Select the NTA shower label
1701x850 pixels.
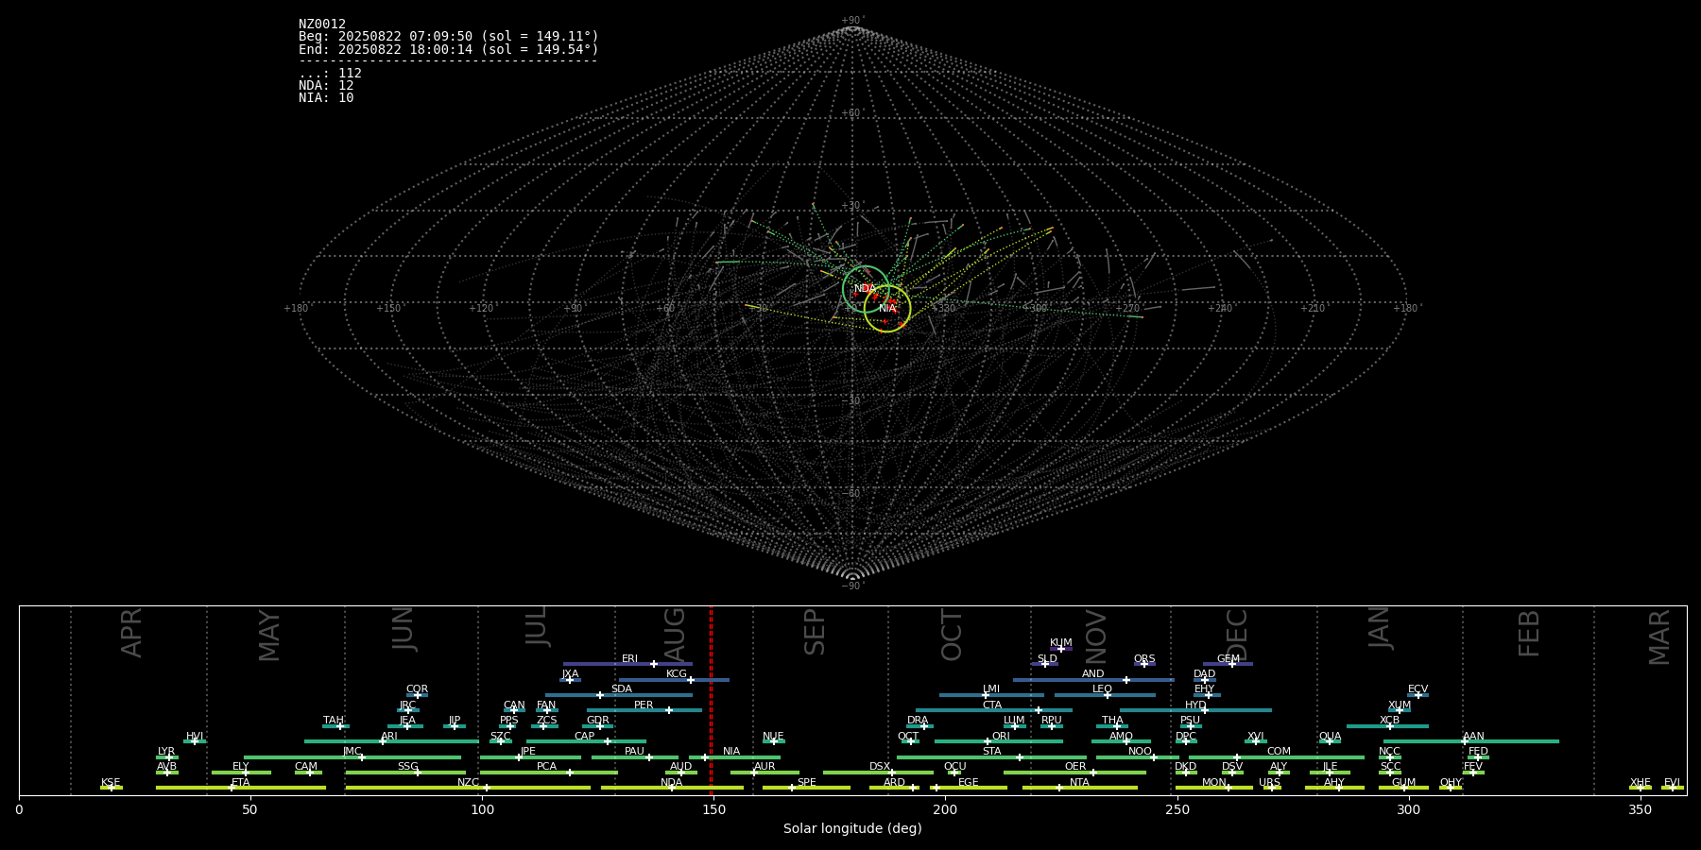pos(1079,783)
